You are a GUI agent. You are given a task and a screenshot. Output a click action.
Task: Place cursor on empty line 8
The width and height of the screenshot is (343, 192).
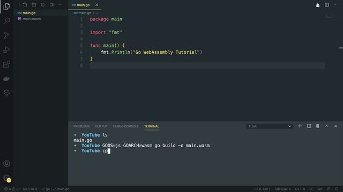[207, 66]
